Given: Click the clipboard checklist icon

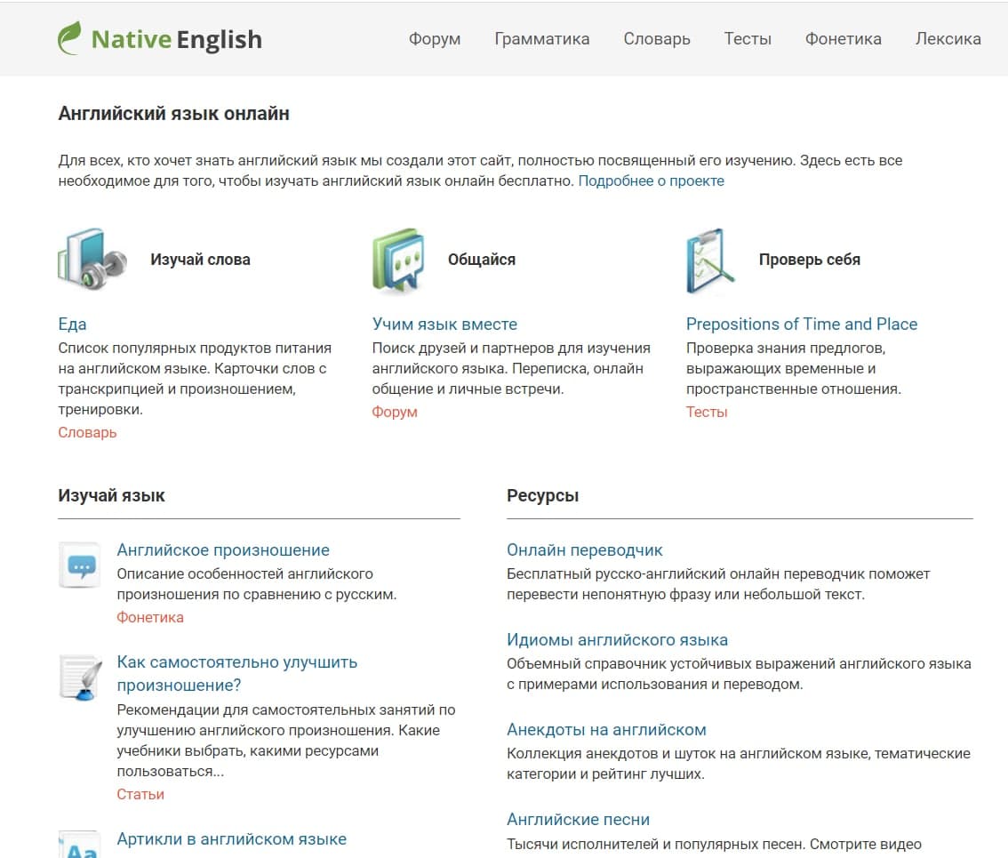Looking at the screenshot, I should point(709,261).
